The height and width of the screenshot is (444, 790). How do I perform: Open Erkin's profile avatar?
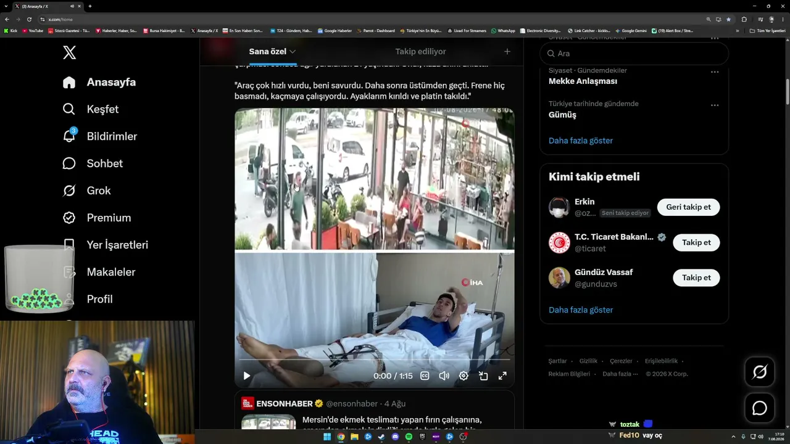[x=559, y=207]
